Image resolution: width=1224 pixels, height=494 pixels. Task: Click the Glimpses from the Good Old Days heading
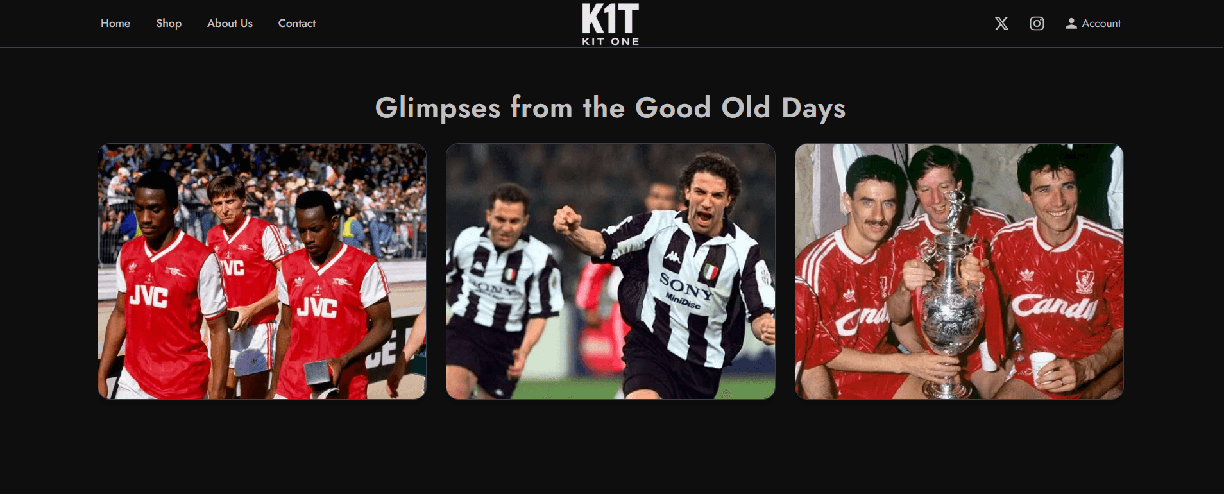611,108
